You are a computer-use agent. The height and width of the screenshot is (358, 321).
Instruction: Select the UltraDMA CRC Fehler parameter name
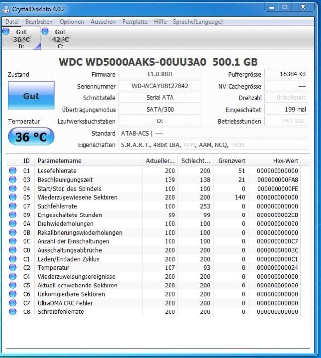click(65, 303)
